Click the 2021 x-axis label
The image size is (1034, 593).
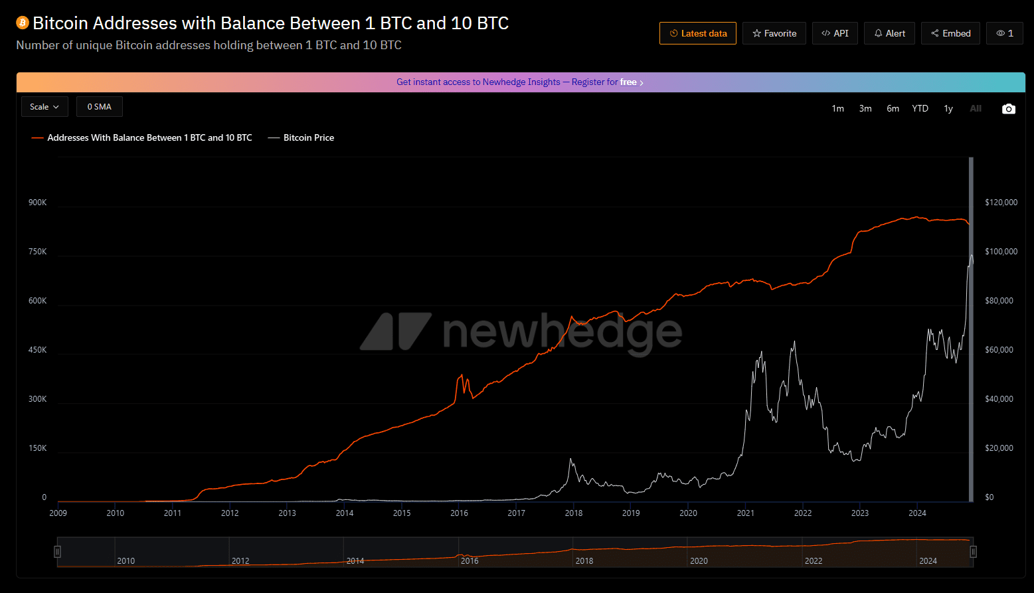tap(746, 513)
